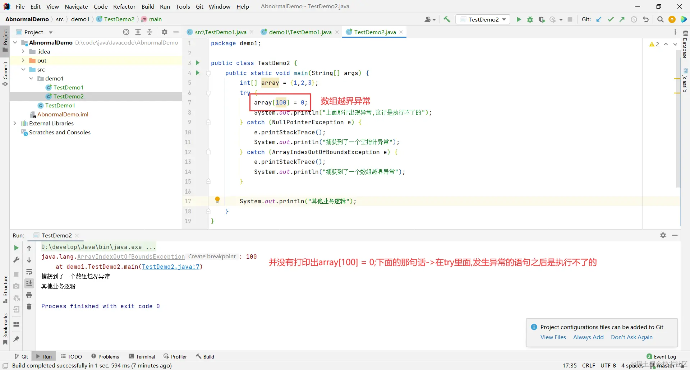Print console output using printer icon
The image size is (690, 370).
29,295
